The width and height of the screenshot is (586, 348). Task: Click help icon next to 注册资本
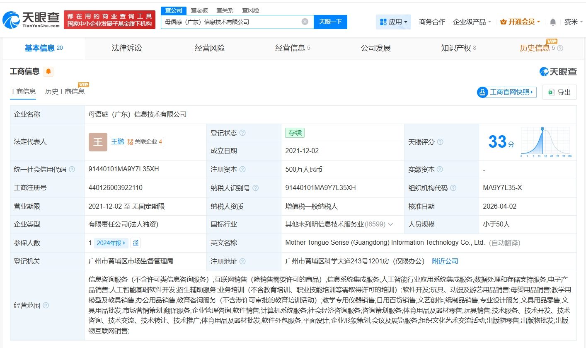coord(242,169)
